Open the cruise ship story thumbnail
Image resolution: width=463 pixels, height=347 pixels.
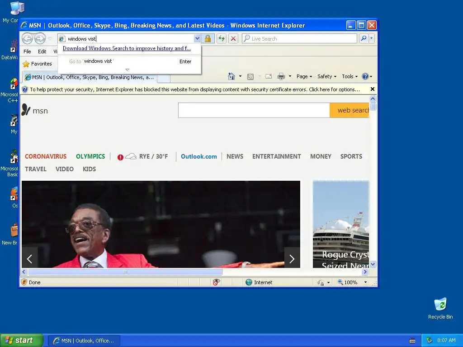(341, 224)
